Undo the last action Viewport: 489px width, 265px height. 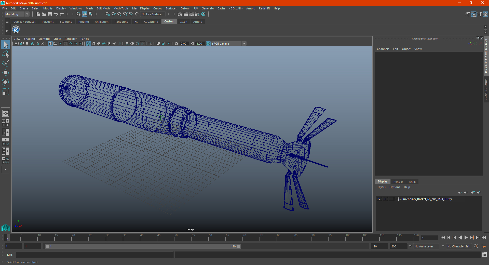pos(56,14)
